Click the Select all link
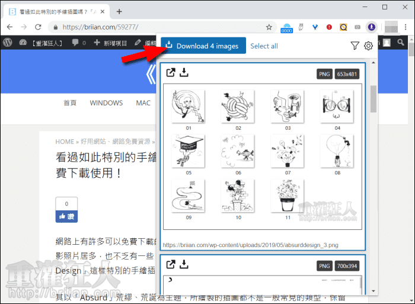The height and width of the screenshot is (304, 415). tap(264, 46)
